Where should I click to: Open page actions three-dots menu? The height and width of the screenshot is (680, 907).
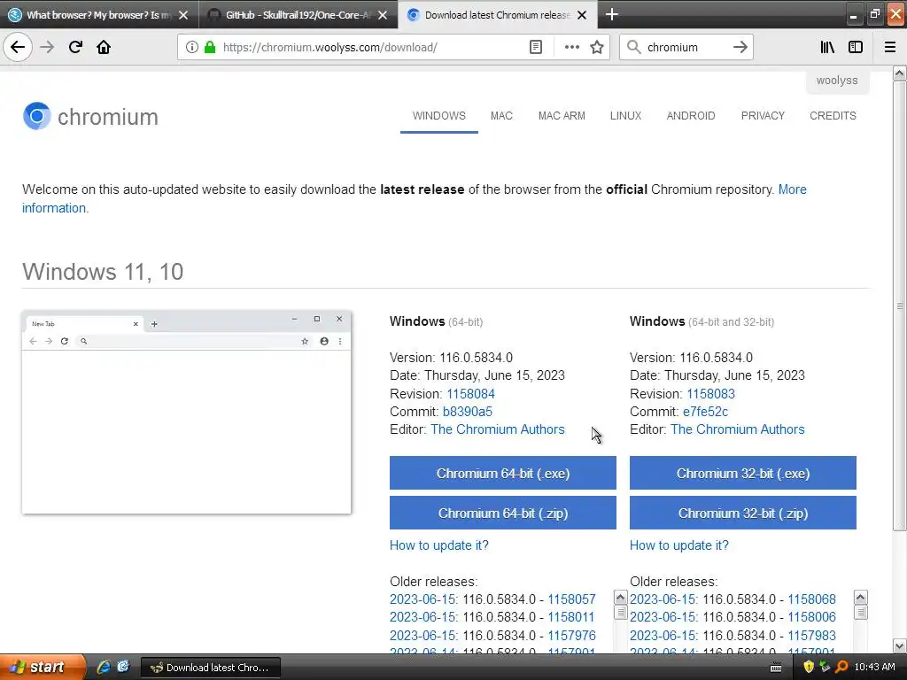(x=571, y=47)
